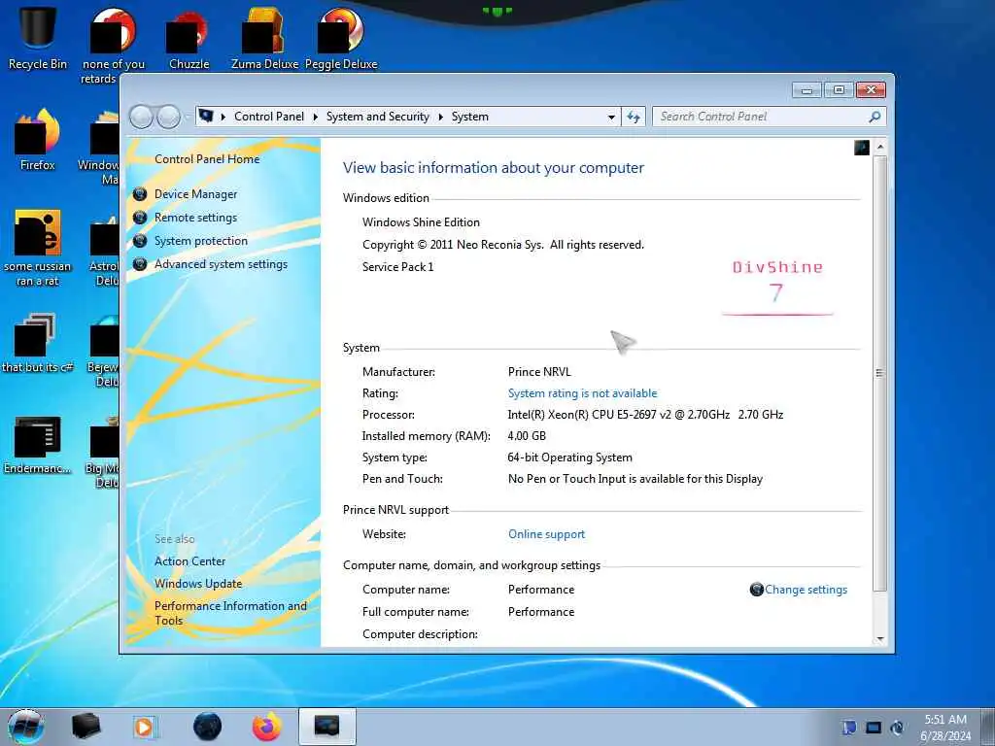This screenshot has height=746, width=995.
Task: Click the refresh button beside address bar
Action: 634,117
